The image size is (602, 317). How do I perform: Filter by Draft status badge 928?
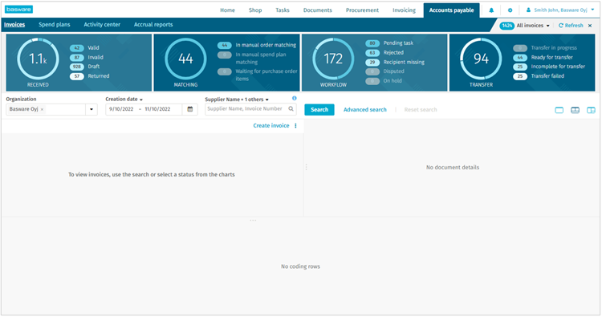click(x=77, y=67)
